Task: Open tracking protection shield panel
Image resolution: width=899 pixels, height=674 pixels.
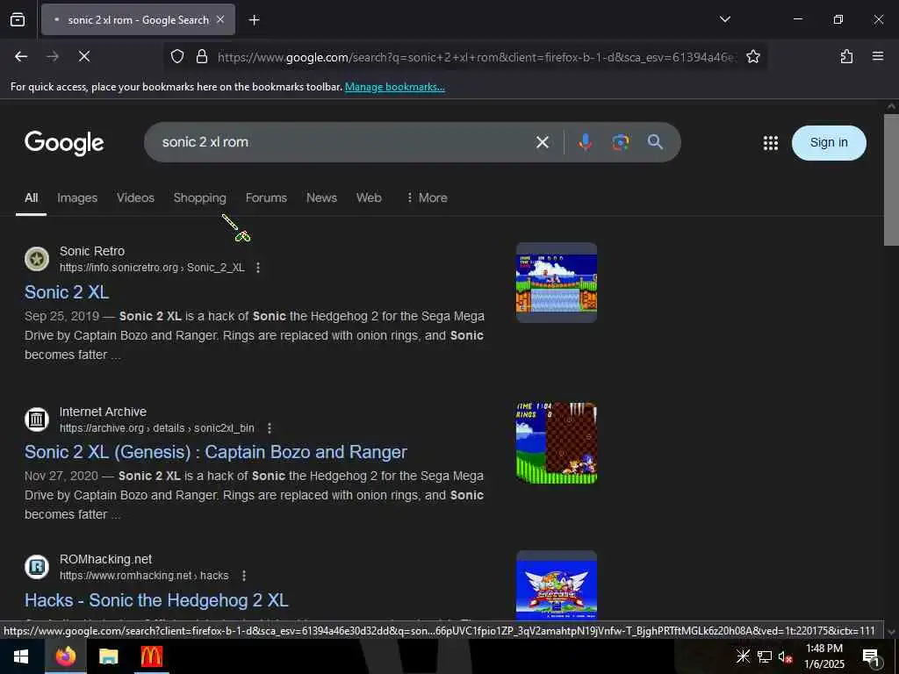Action: (x=177, y=56)
